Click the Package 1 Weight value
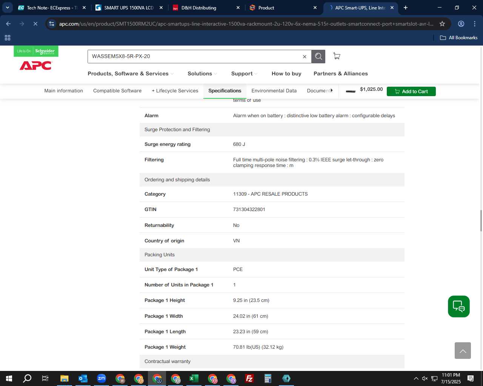Screen dimensions: 483x386 (258, 347)
